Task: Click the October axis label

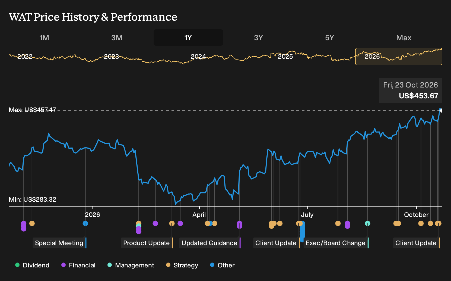Action: coord(416,215)
